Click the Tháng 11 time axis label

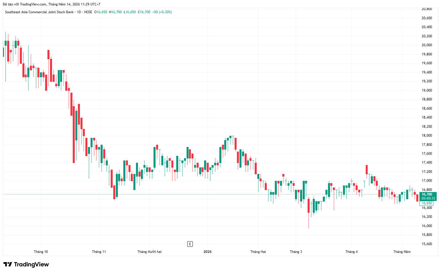pyautogui.click(x=99, y=252)
